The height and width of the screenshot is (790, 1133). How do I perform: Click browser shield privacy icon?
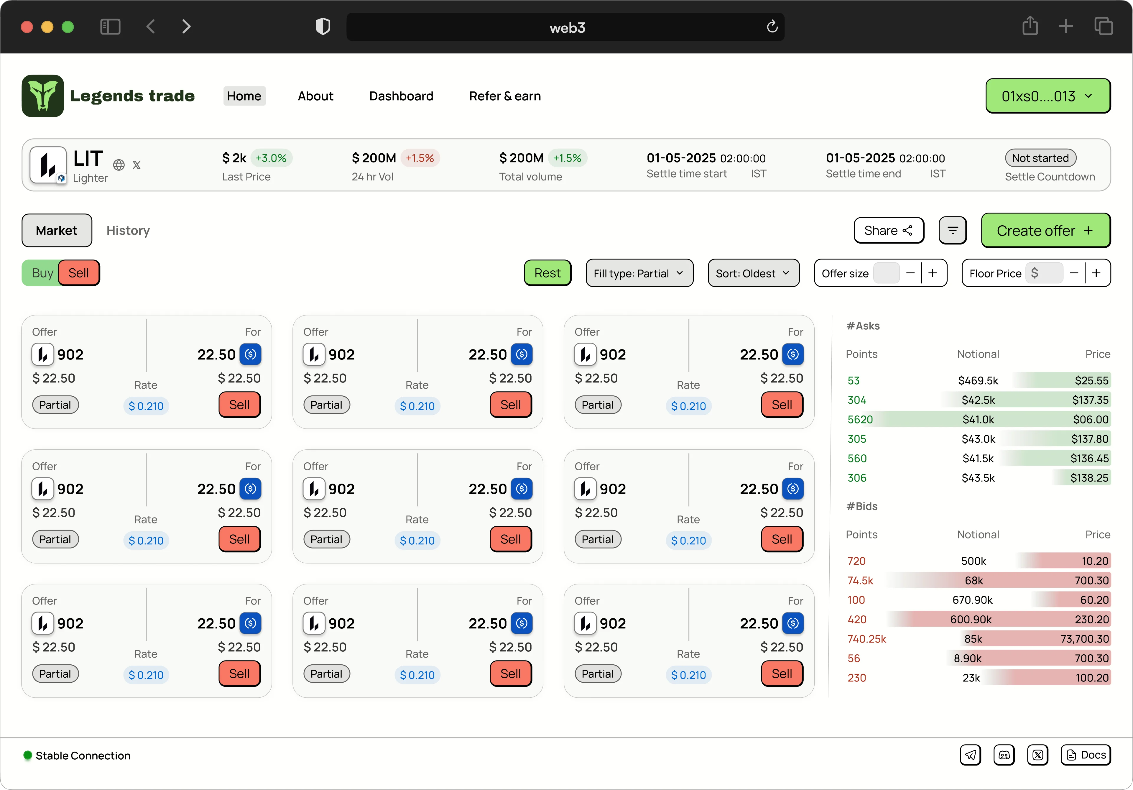pos(323,27)
